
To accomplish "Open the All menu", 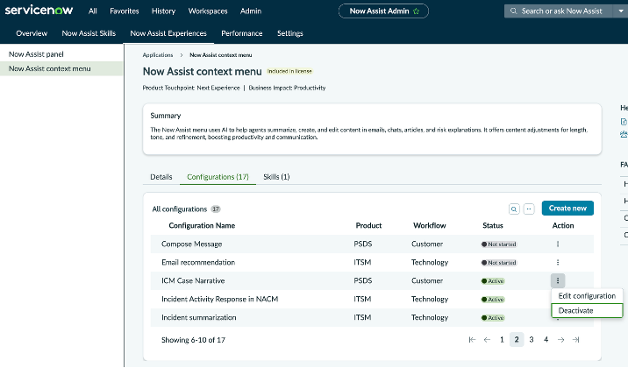I will 92,11.
